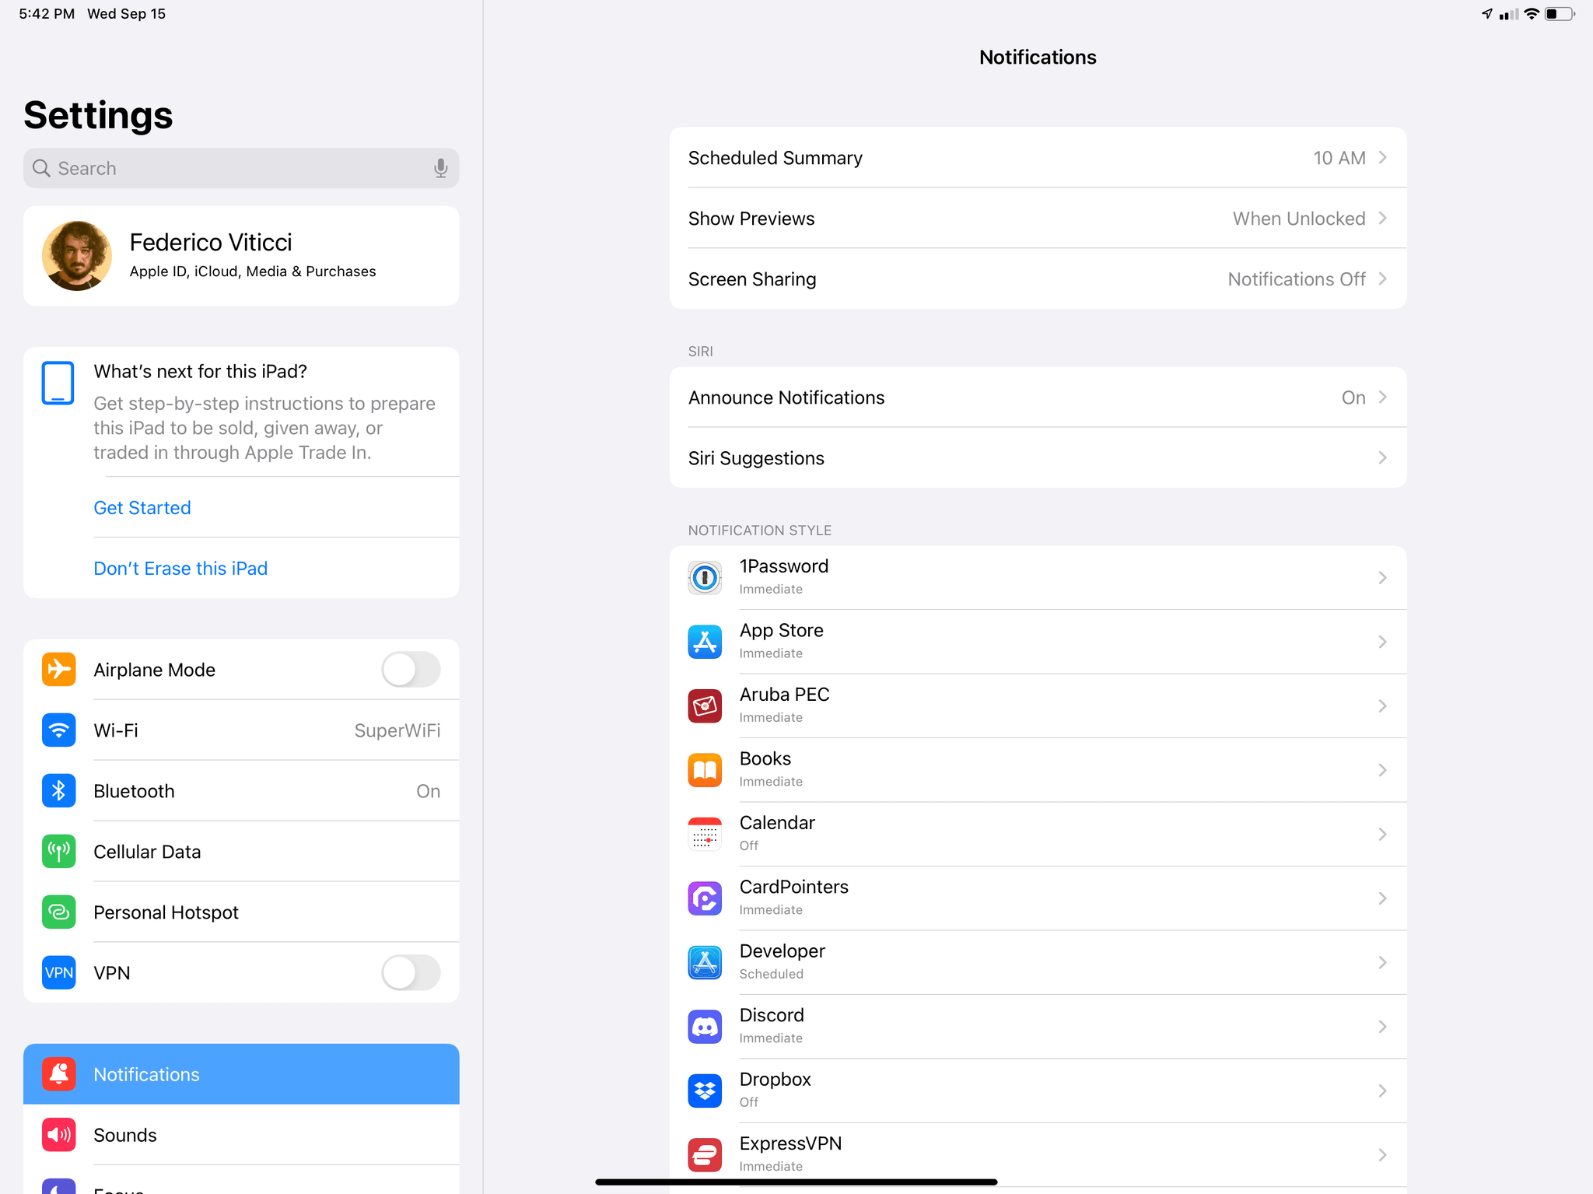The width and height of the screenshot is (1593, 1194).
Task: Tap the microphone dictation icon in search
Action: (440, 168)
